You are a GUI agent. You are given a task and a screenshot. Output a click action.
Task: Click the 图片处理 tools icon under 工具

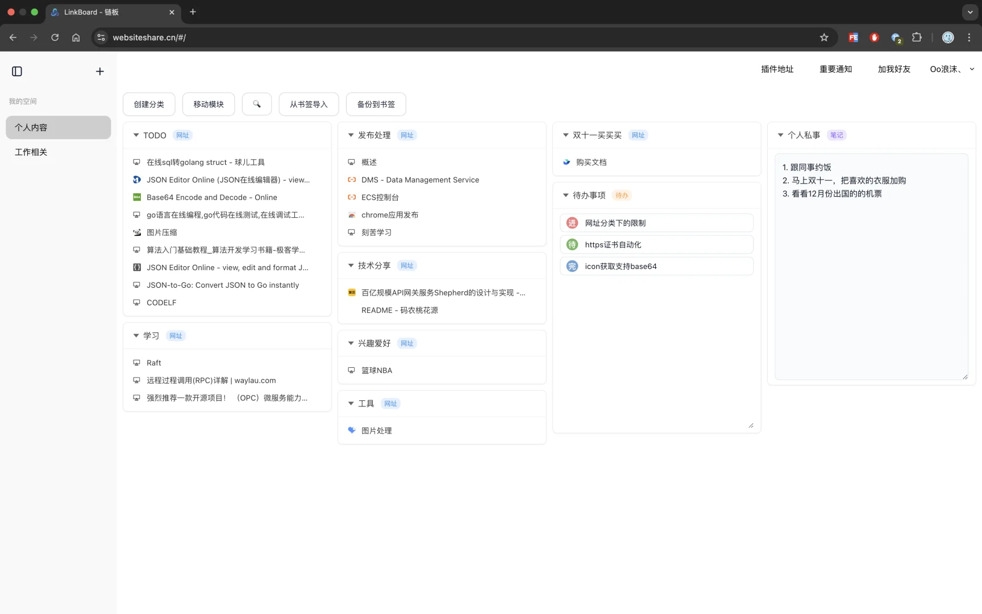pyautogui.click(x=351, y=430)
